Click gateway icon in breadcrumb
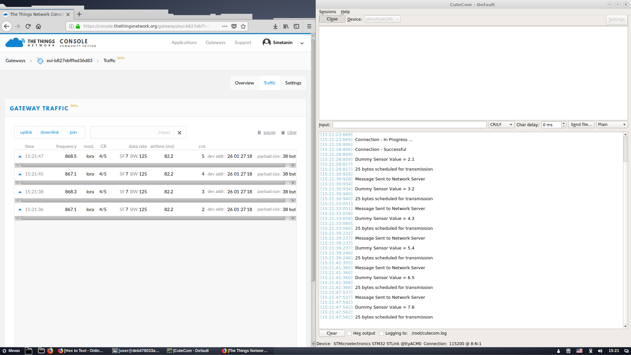The image size is (631, 355). [40, 61]
